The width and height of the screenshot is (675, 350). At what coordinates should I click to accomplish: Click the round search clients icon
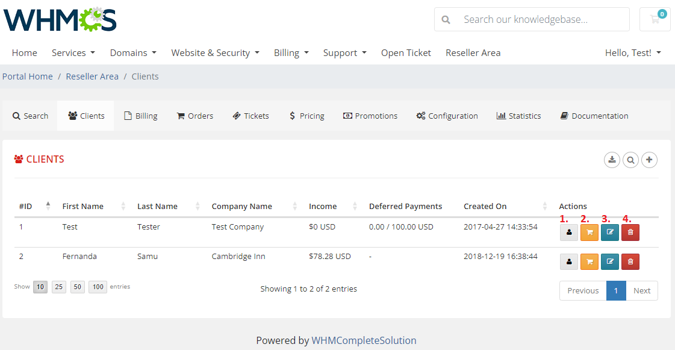630,160
